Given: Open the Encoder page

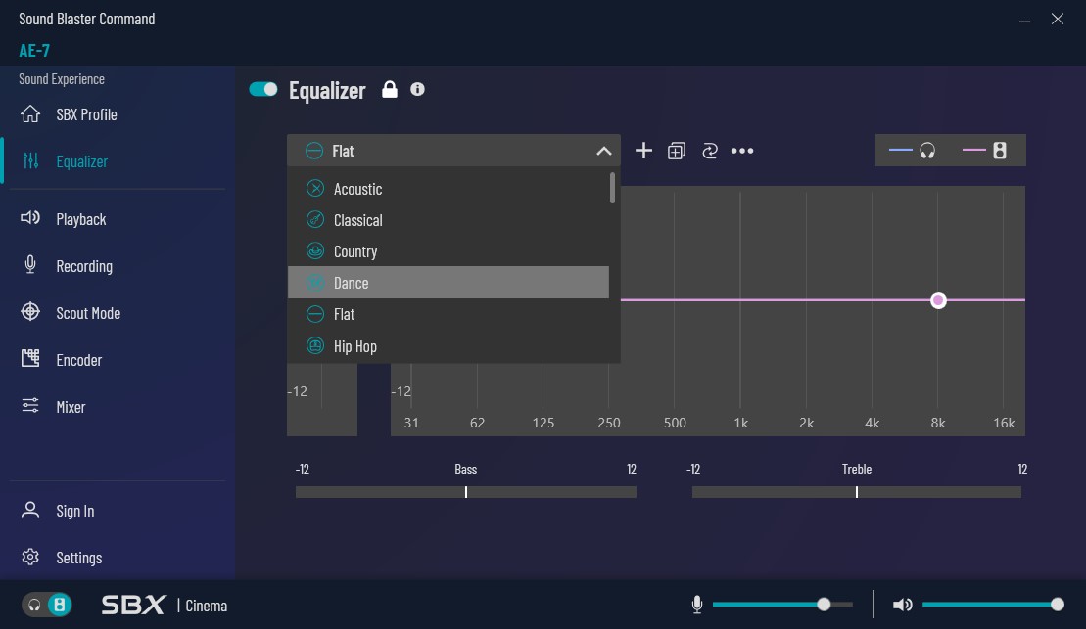Looking at the screenshot, I should pyautogui.click(x=79, y=361).
